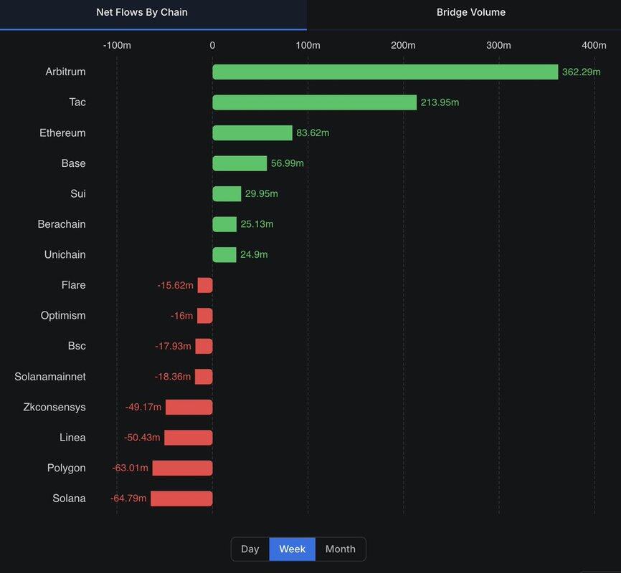Click the 400m axis tick label
Image resolution: width=621 pixels, height=573 pixels.
(594, 46)
